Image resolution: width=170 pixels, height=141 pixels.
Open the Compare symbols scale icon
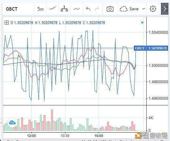pyautogui.click(x=64, y=9)
